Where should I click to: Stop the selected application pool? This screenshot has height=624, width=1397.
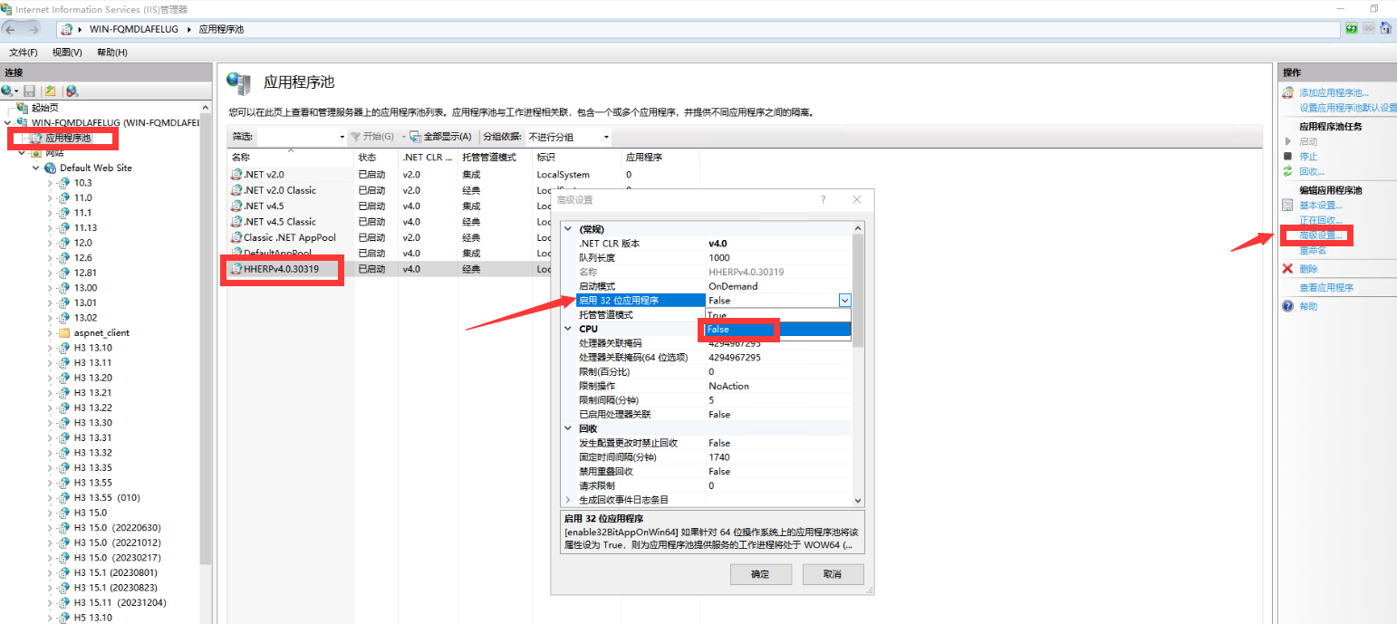coord(1308,157)
